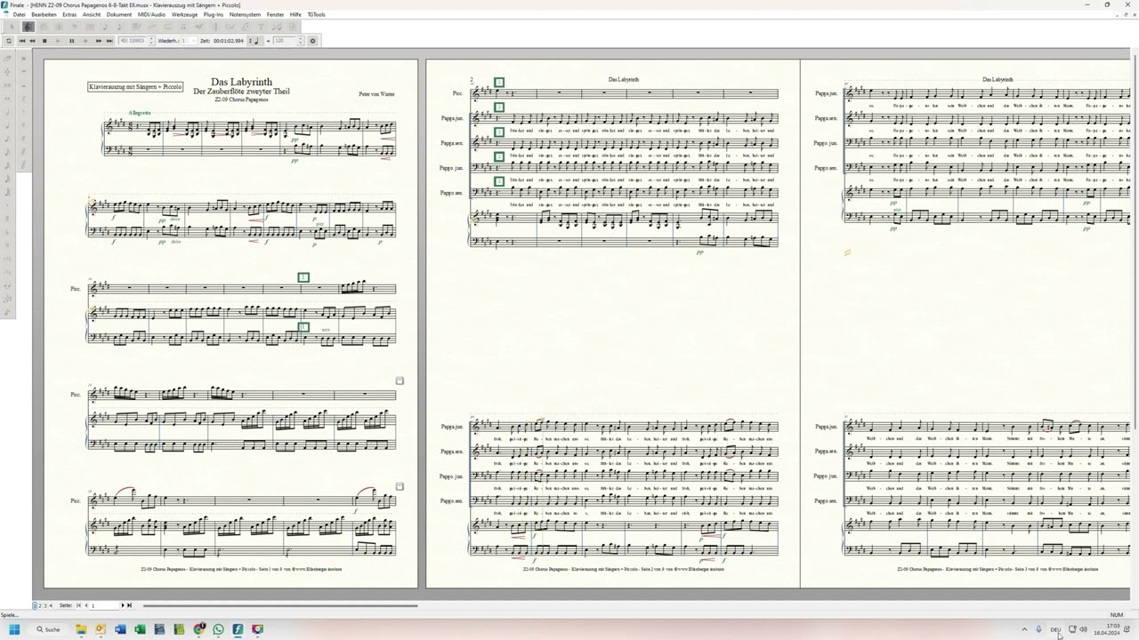Go to next page

point(123,605)
